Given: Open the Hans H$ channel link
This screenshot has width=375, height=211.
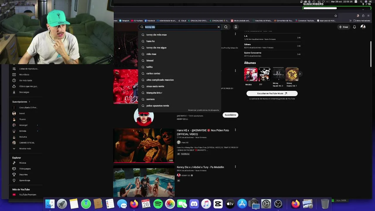Looking at the screenshot, I should 185,143.
